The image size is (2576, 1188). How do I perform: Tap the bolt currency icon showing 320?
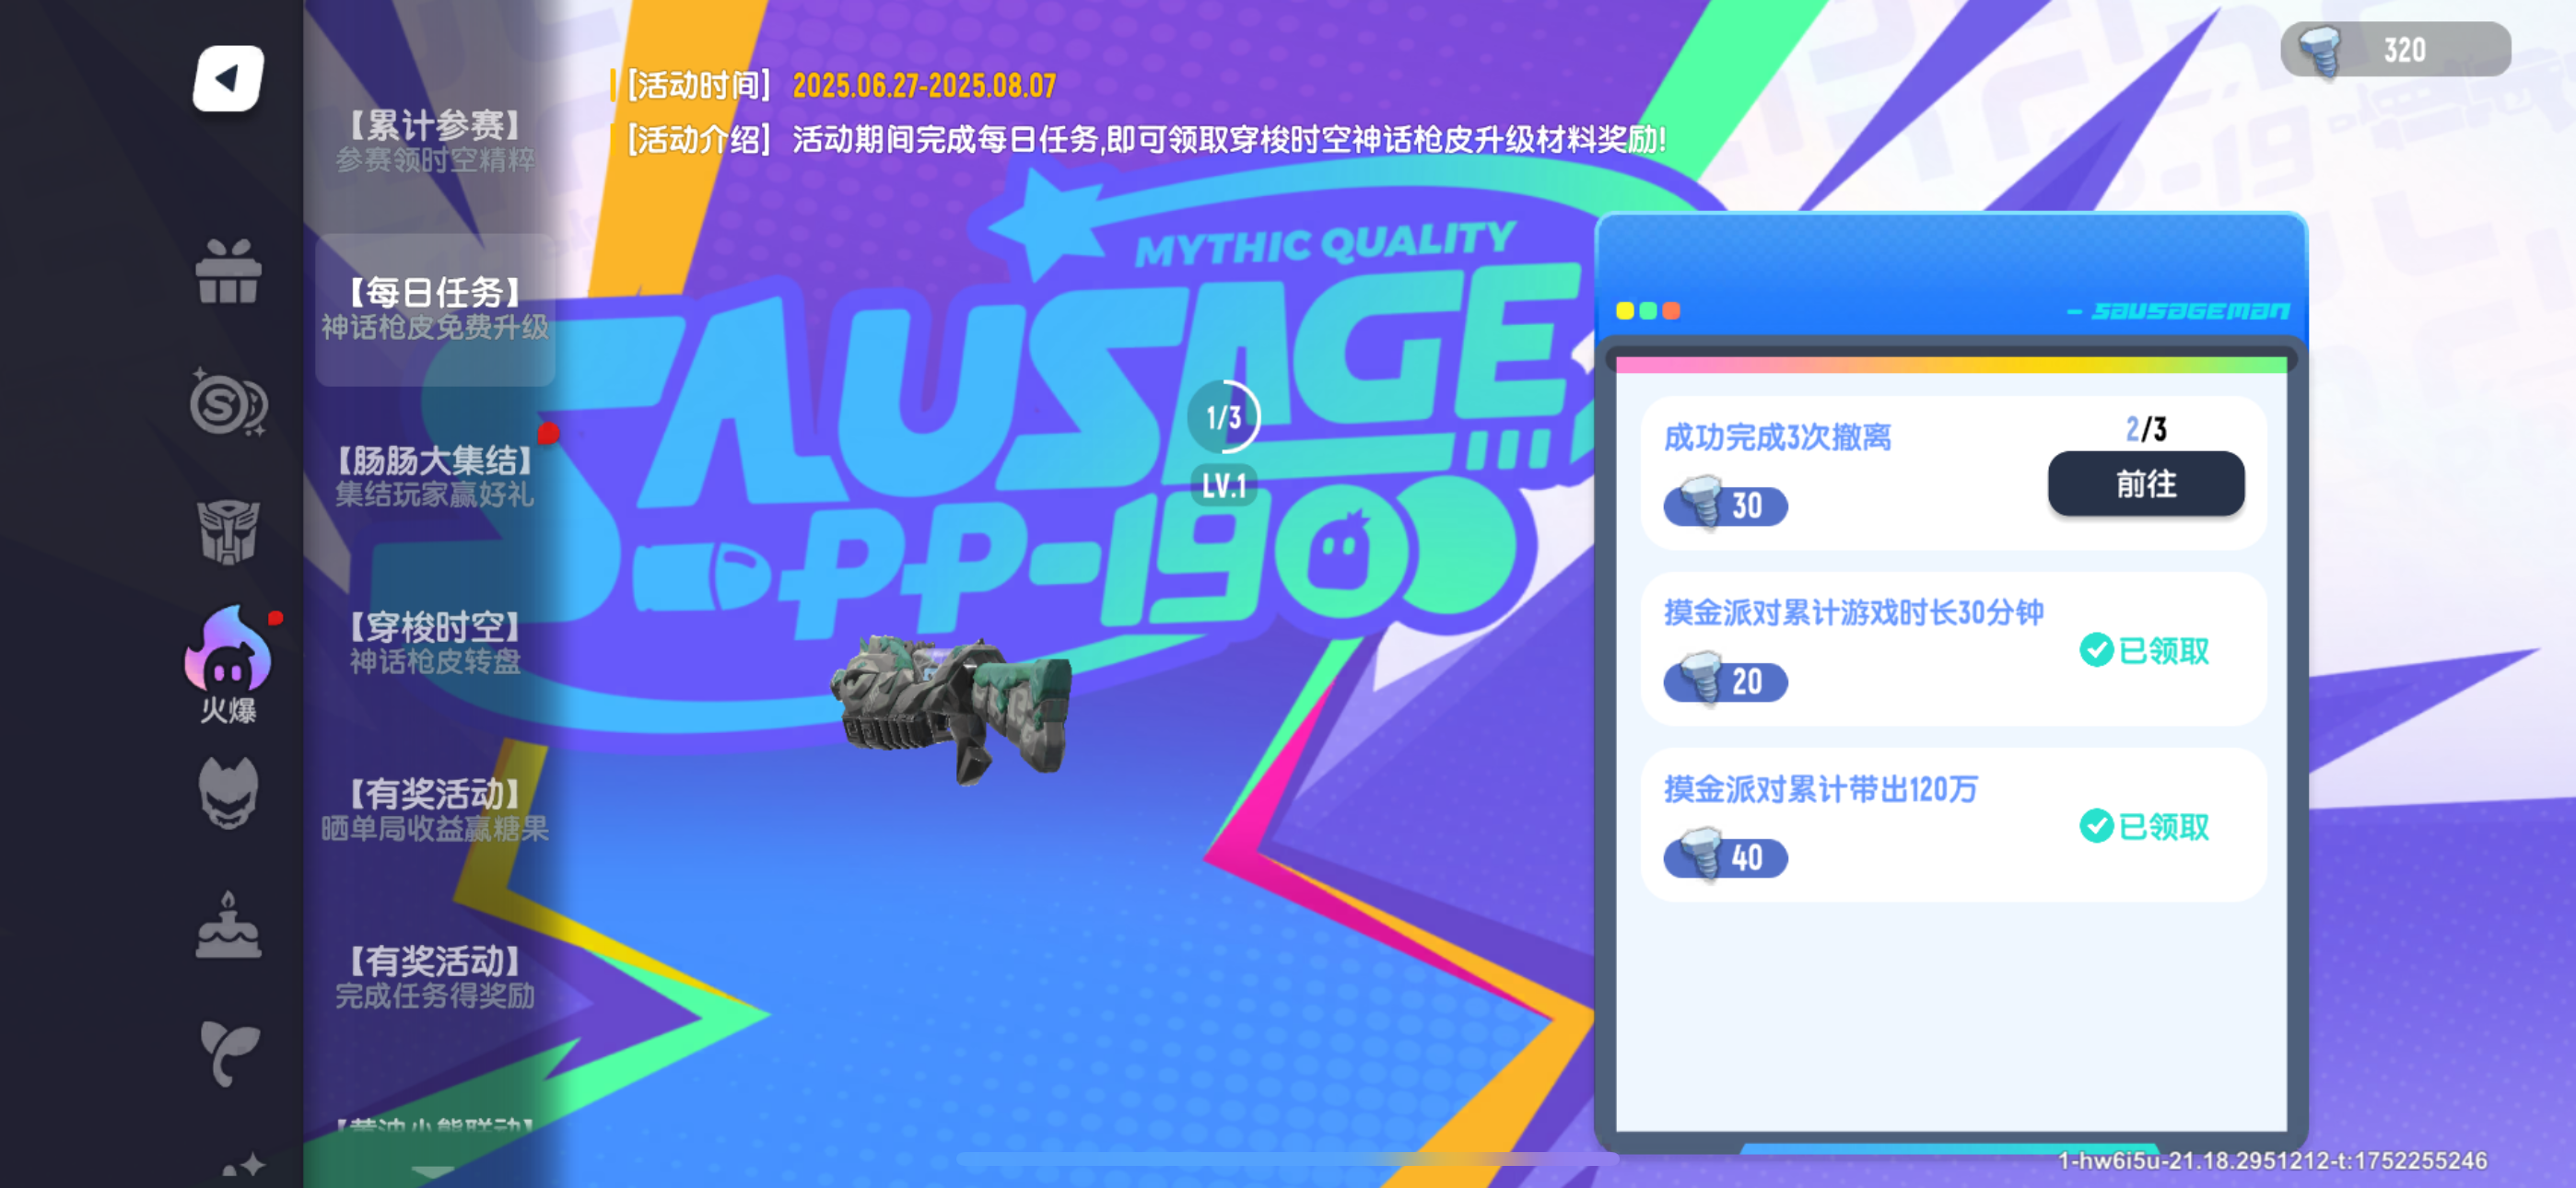click(2320, 50)
